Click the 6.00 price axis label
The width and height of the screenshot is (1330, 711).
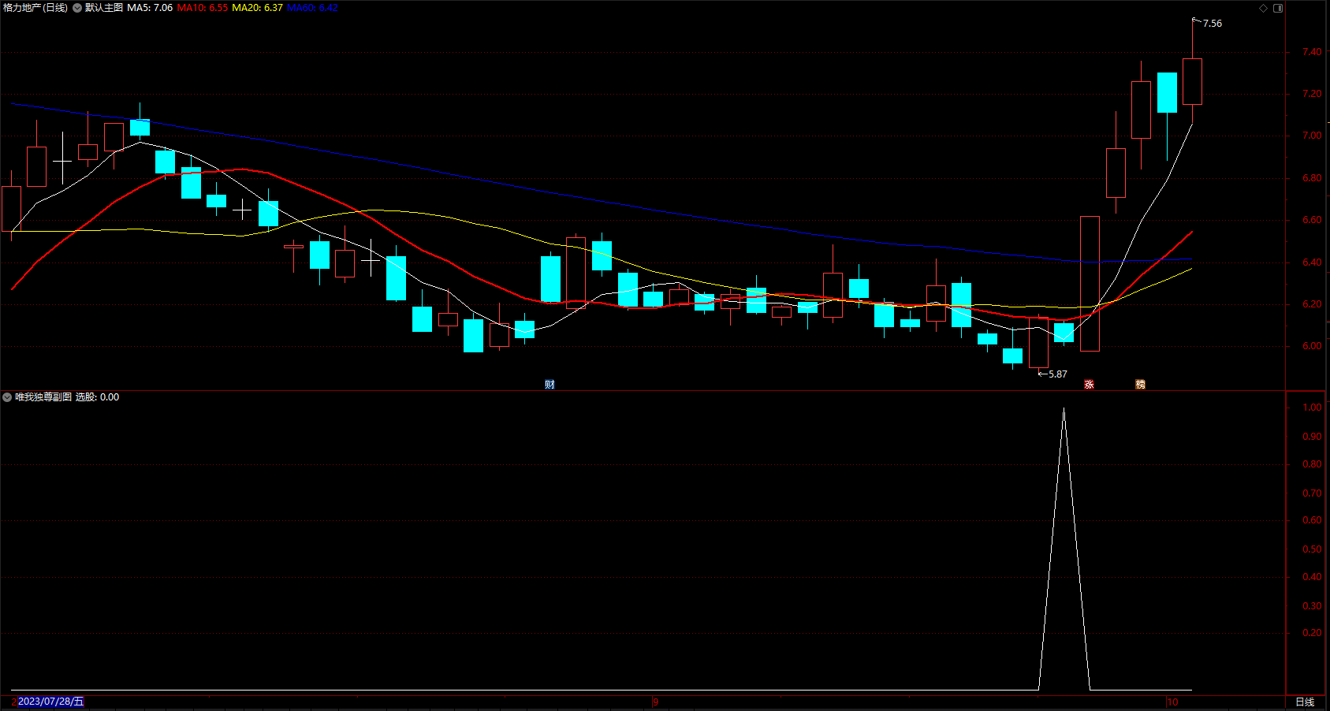pyautogui.click(x=1312, y=346)
